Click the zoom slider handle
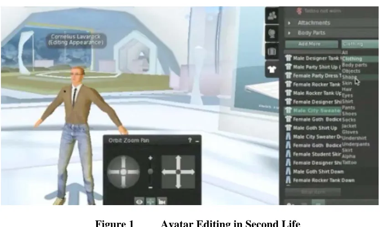 150,172
